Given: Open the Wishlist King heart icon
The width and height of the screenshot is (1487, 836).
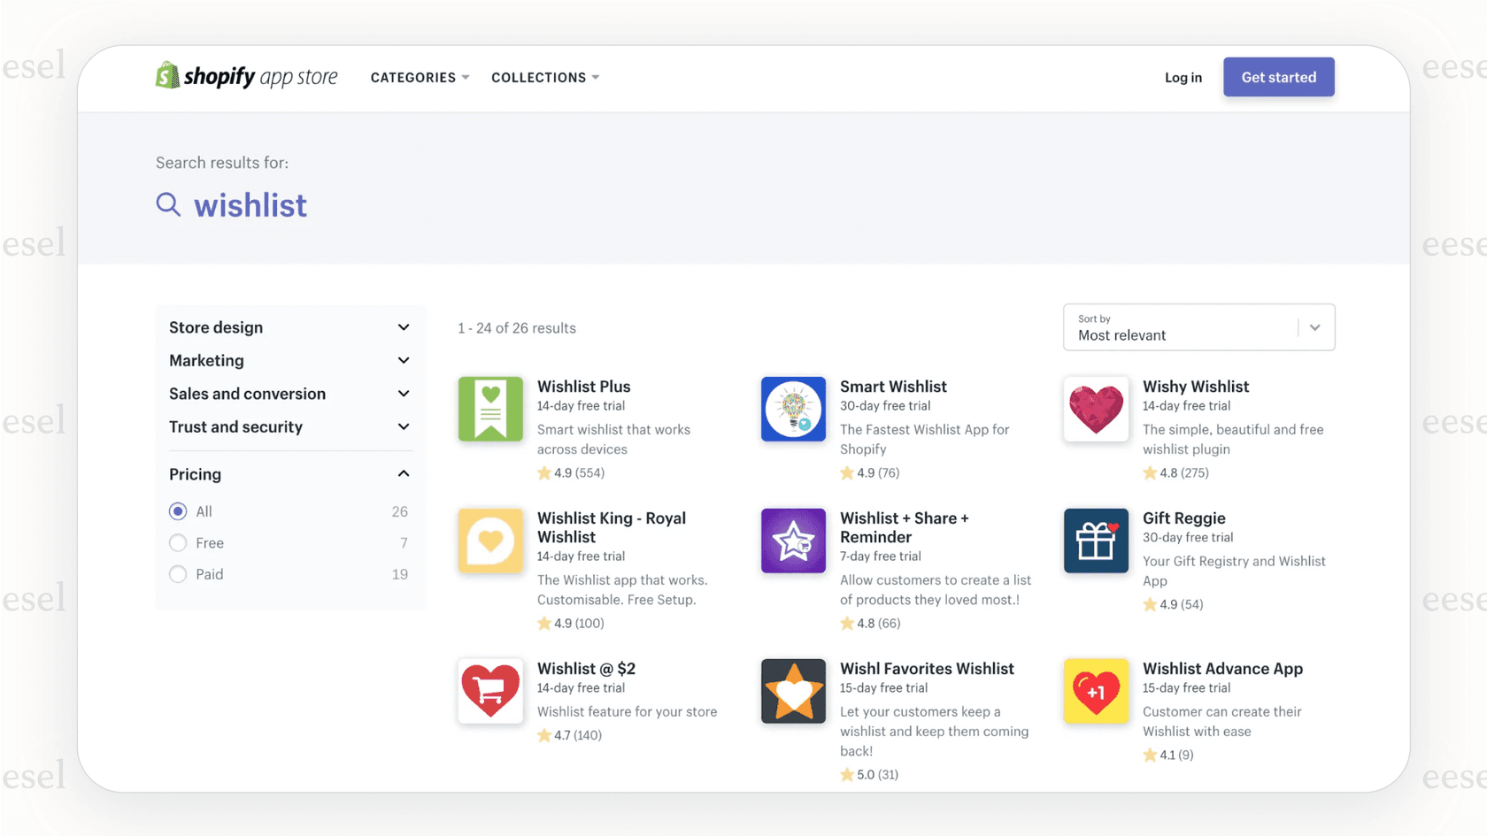Looking at the screenshot, I should tap(490, 541).
